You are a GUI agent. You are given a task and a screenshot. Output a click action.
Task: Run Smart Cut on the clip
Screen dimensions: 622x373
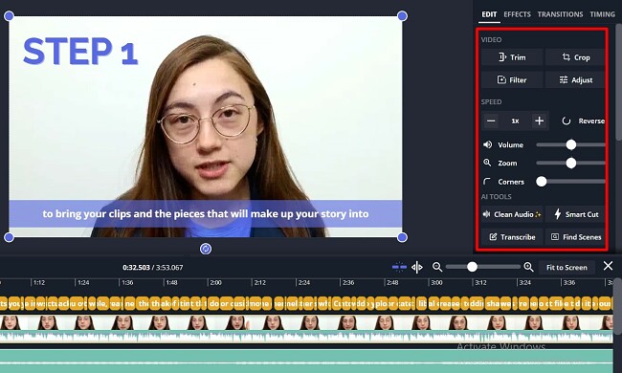click(575, 214)
